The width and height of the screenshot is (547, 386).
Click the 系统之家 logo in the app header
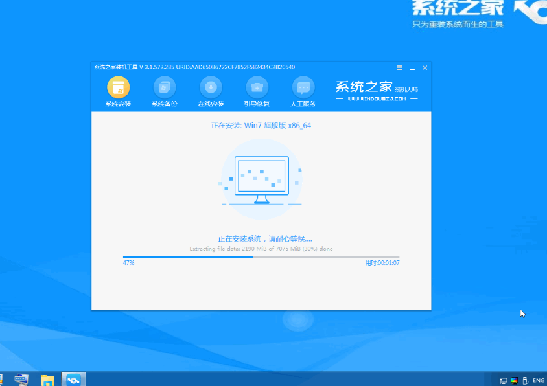click(x=377, y=91)
